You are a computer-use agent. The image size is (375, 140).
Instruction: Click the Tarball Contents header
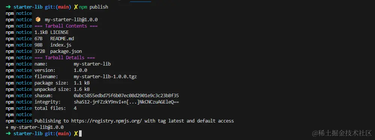point(66,26)
